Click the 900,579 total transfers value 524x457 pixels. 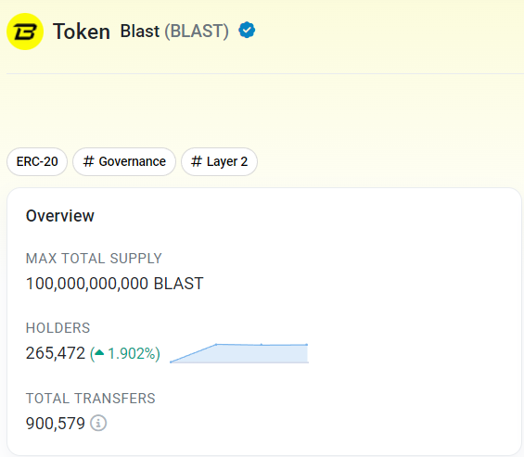[x=56, y=424]
